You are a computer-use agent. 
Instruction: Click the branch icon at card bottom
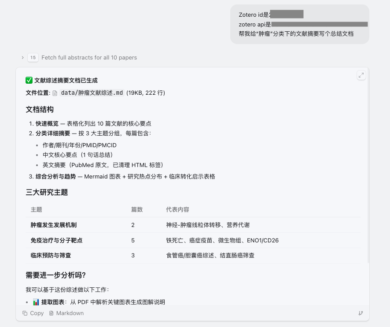pos(361,313)
